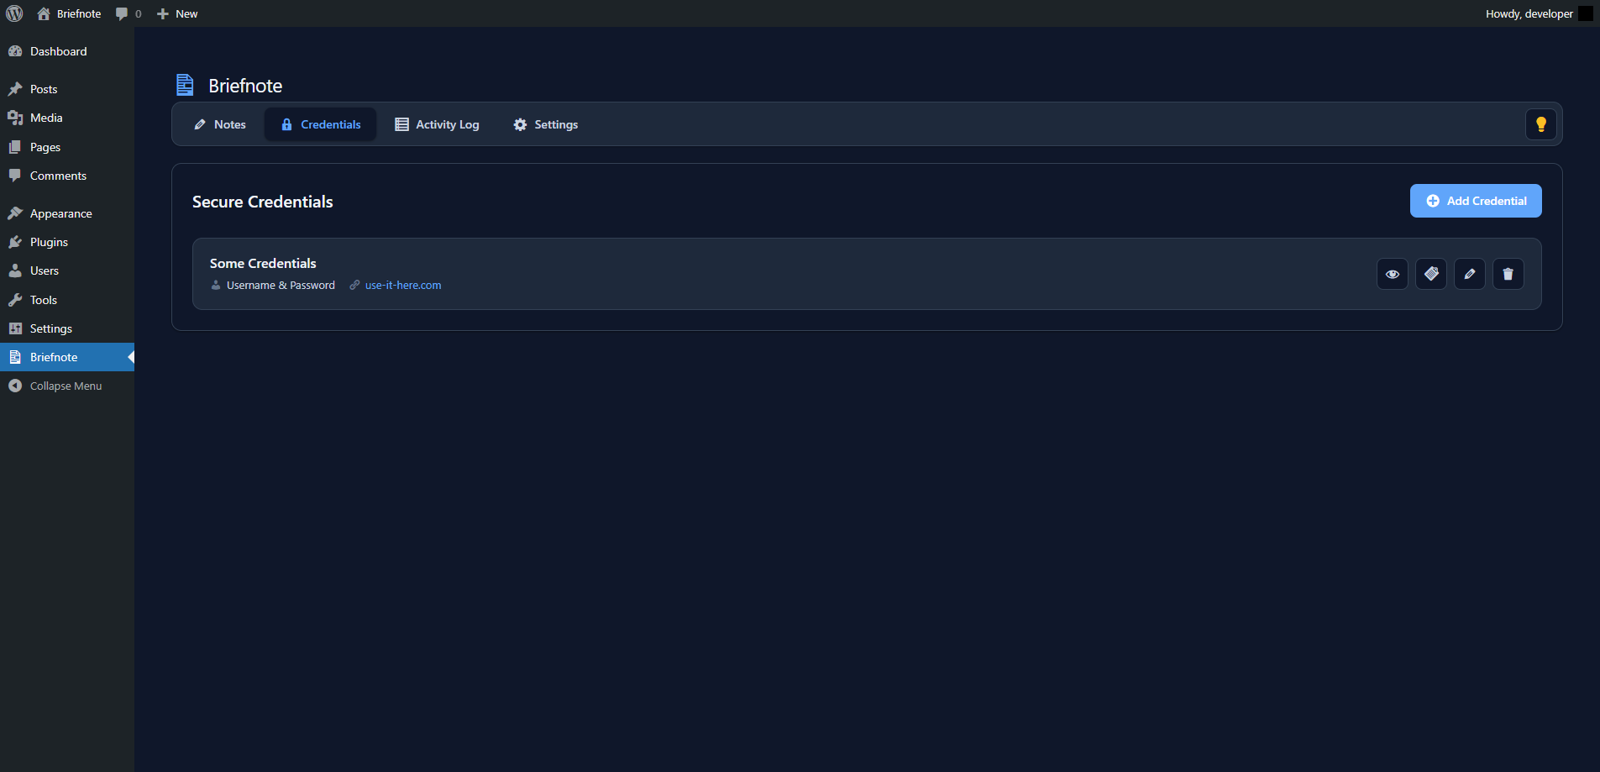Click the New button in the admin bar
Image resolution: width=1600 pixels, height=772 pixels.
point(177,13)
